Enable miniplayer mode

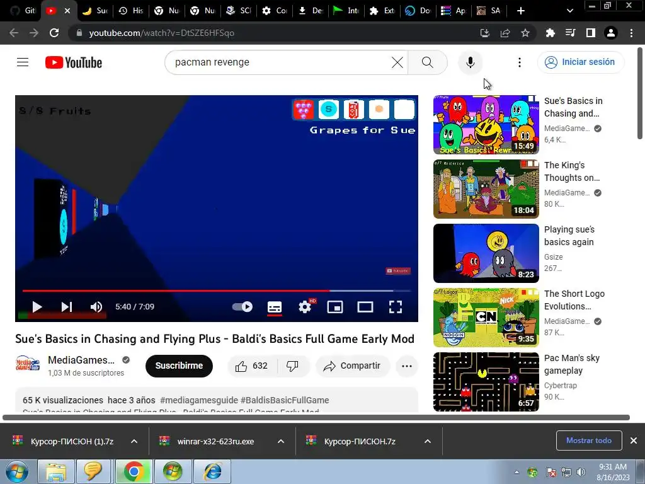coord(335,307)
